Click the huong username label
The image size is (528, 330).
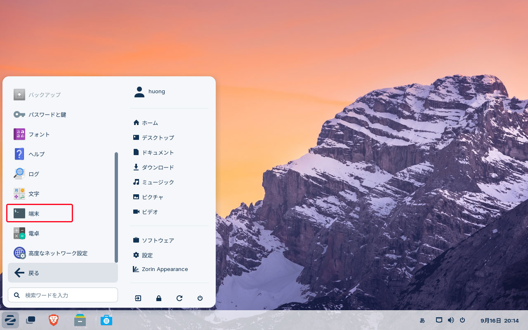tap(157, 92)
